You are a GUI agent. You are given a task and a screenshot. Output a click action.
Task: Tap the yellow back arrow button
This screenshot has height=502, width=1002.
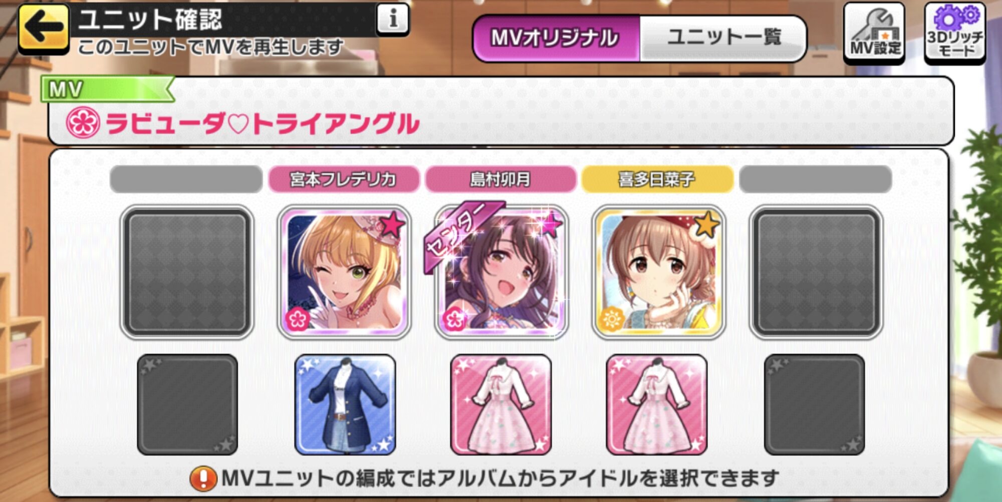(x=44, y=29)
